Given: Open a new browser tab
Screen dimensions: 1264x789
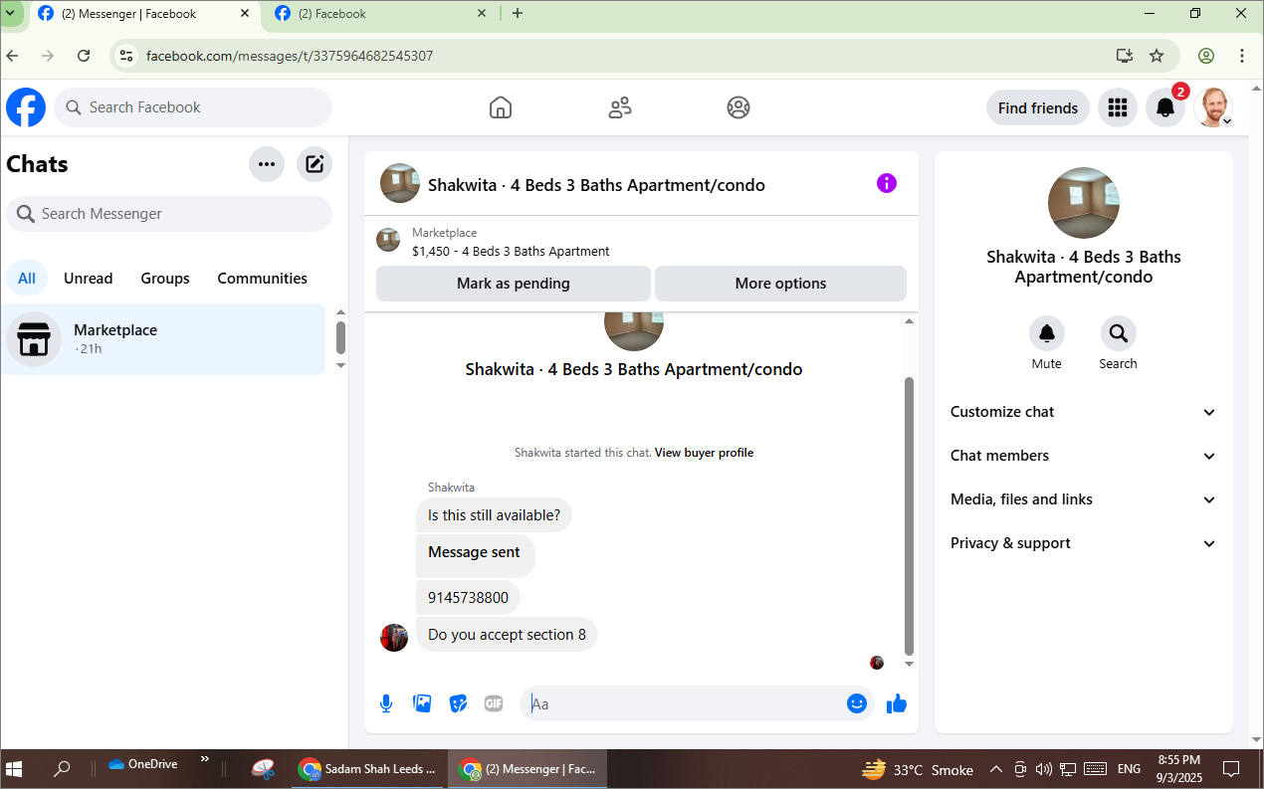Looking at the screenshot, I should click(518, 14).
